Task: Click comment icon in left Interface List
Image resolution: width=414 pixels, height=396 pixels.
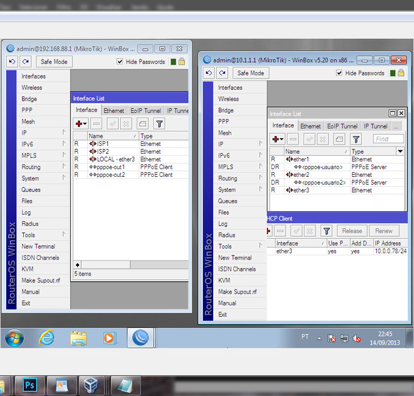Action: click(x=143, y=123)
